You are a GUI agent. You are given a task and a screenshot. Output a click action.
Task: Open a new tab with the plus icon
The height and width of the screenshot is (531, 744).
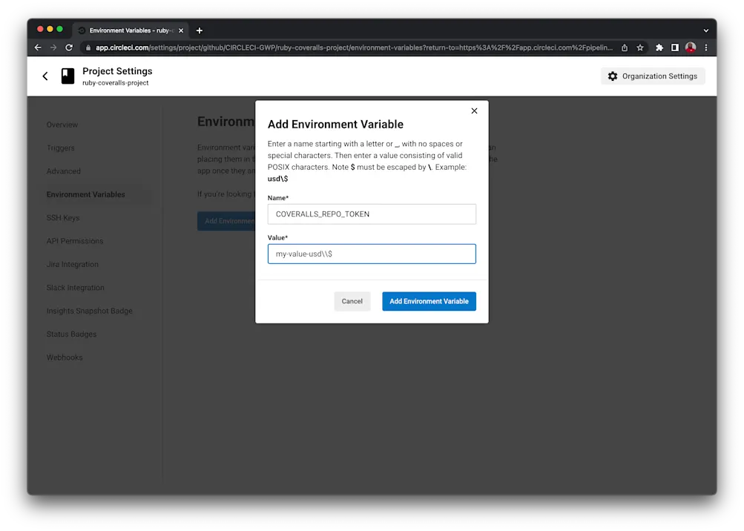199,30
